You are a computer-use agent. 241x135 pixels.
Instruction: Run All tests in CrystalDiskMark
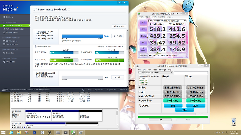pyautogui.click(x=143, y=22)
